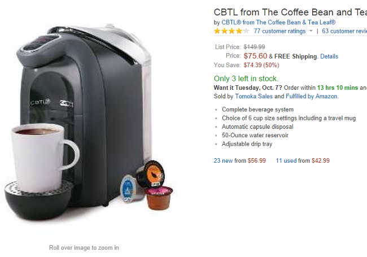
Task: Open the star rating icons
Action: pos(231,31)
